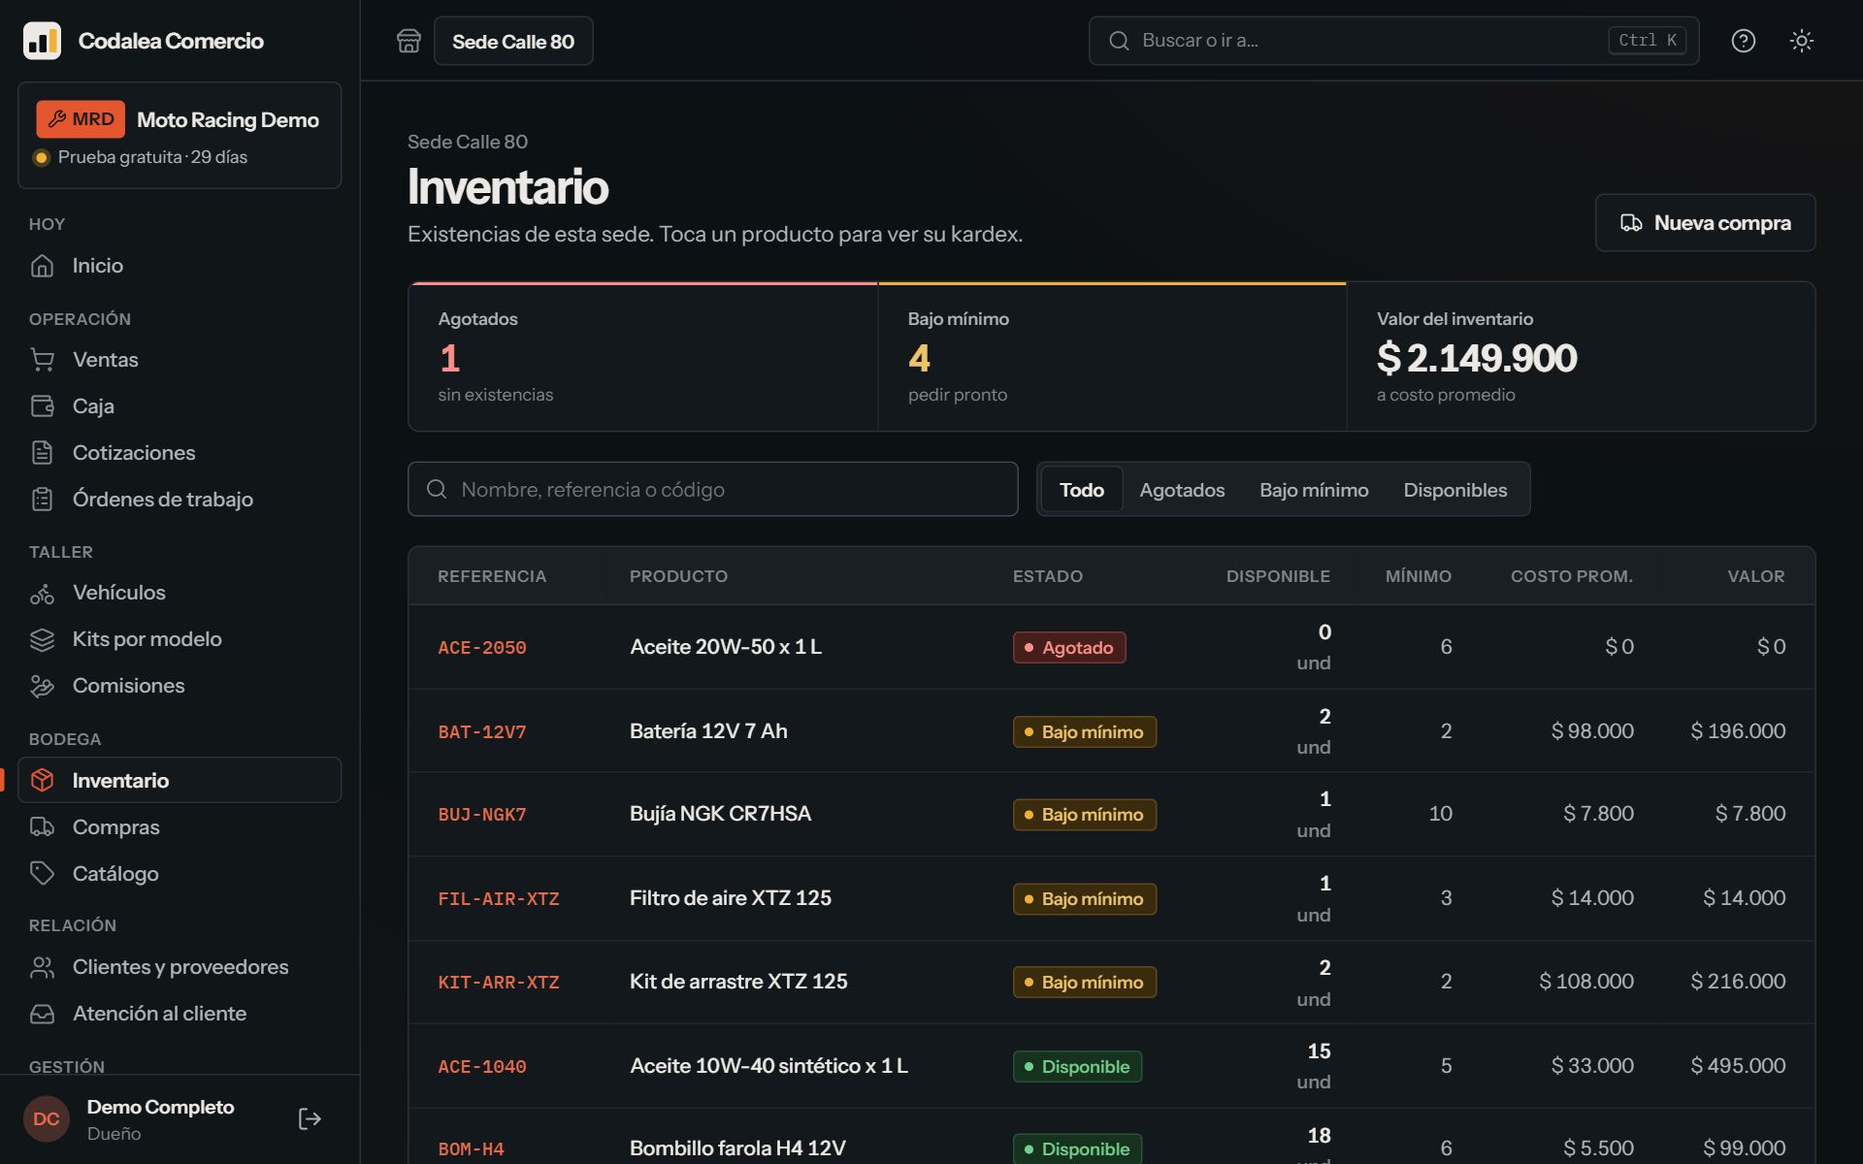Image resolution: width=1863 pixels, height=1164 pixels.
Task: Open the Moto Racing Demo business switcher
Action: (x=180, y=135)
